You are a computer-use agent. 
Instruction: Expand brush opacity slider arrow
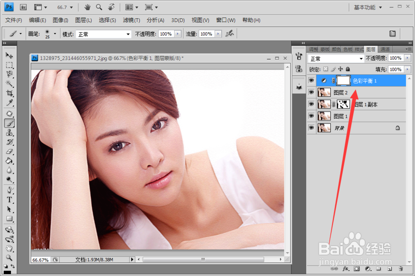(178, 34)
